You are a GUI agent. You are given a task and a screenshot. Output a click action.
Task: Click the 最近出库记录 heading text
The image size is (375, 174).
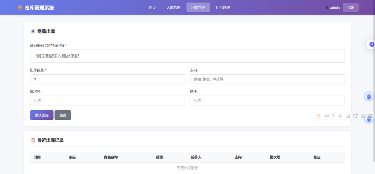point(51,140)
